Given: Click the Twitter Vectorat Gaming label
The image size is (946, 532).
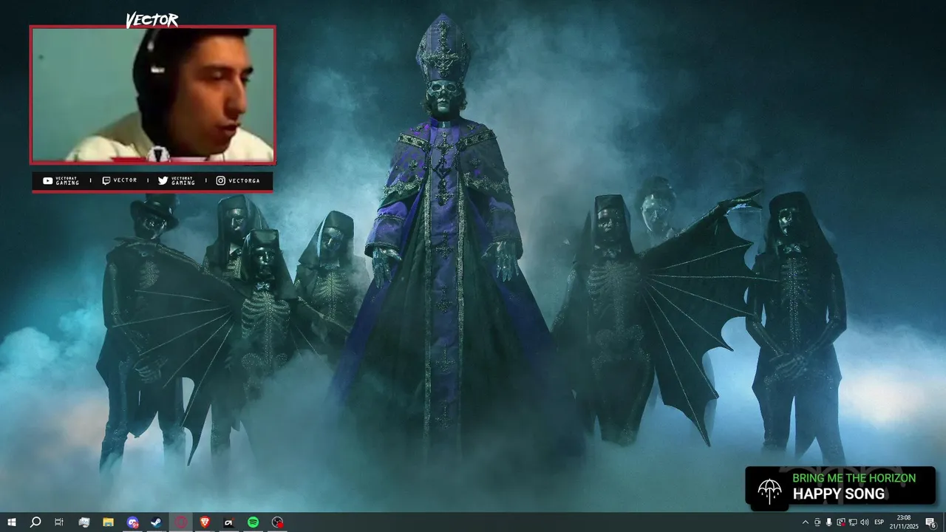Looking at the screenshot, I should point(177,180).
